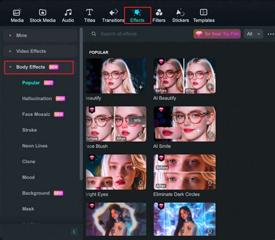
Task: Select the AI Beautify effect thumbnail
Action: click(x=184, y=76)
